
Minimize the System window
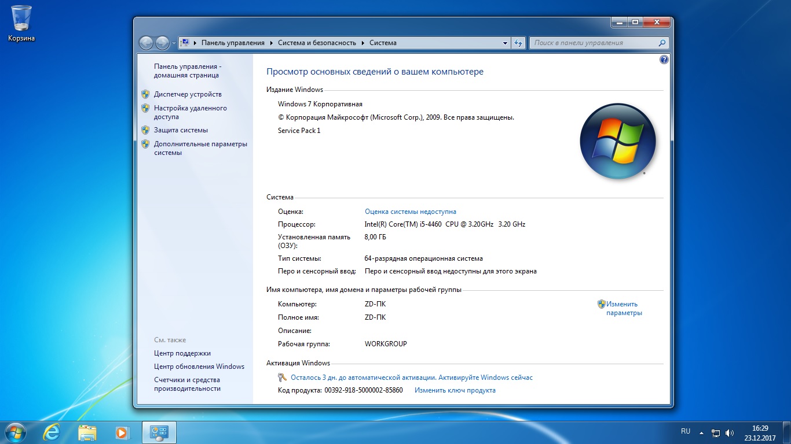619,22
